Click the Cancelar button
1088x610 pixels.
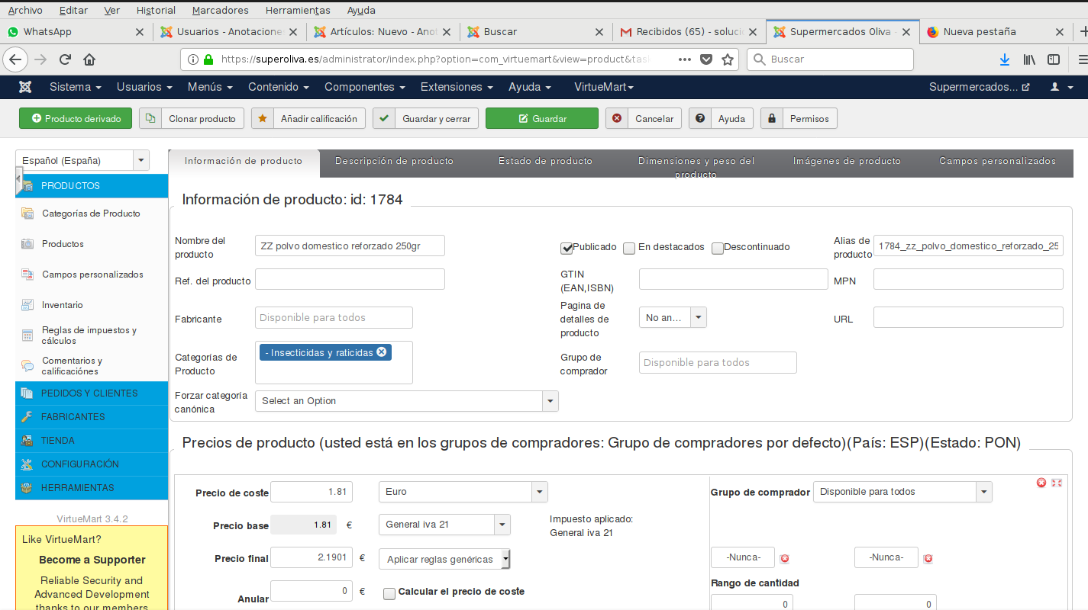(x=644, y=118)
